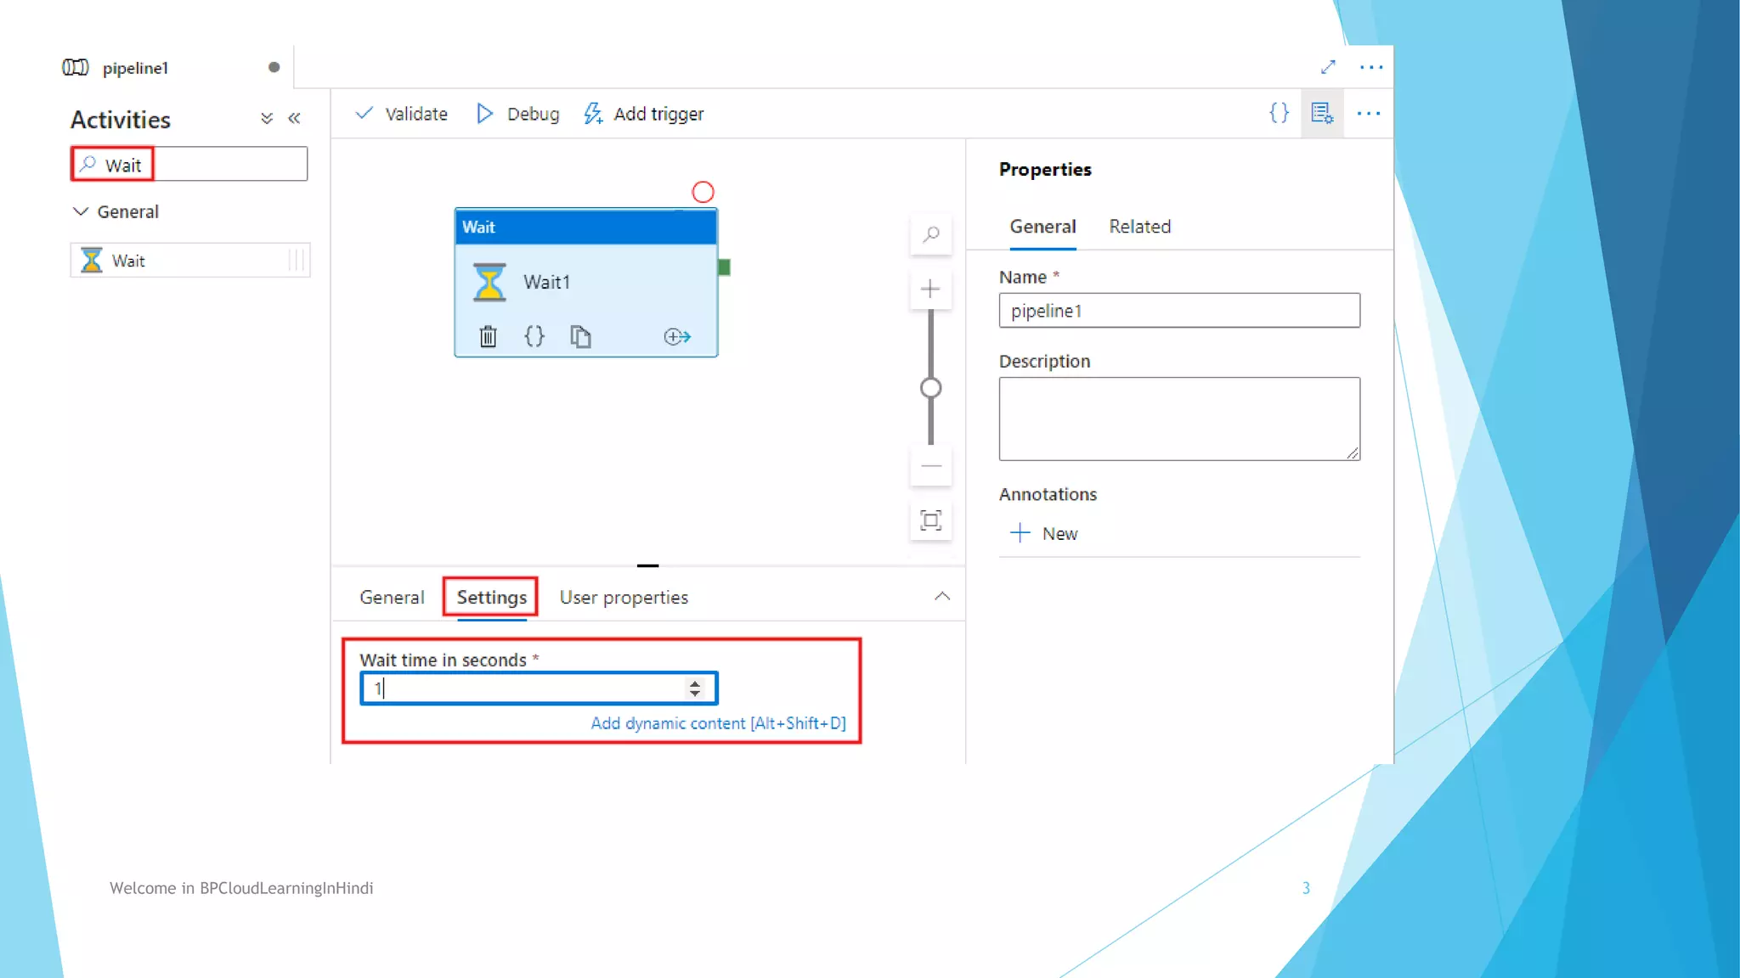Zoom out with the canvas minus button
The width and height of the screenshot is (1740, 978).
(x=931, y=466)
